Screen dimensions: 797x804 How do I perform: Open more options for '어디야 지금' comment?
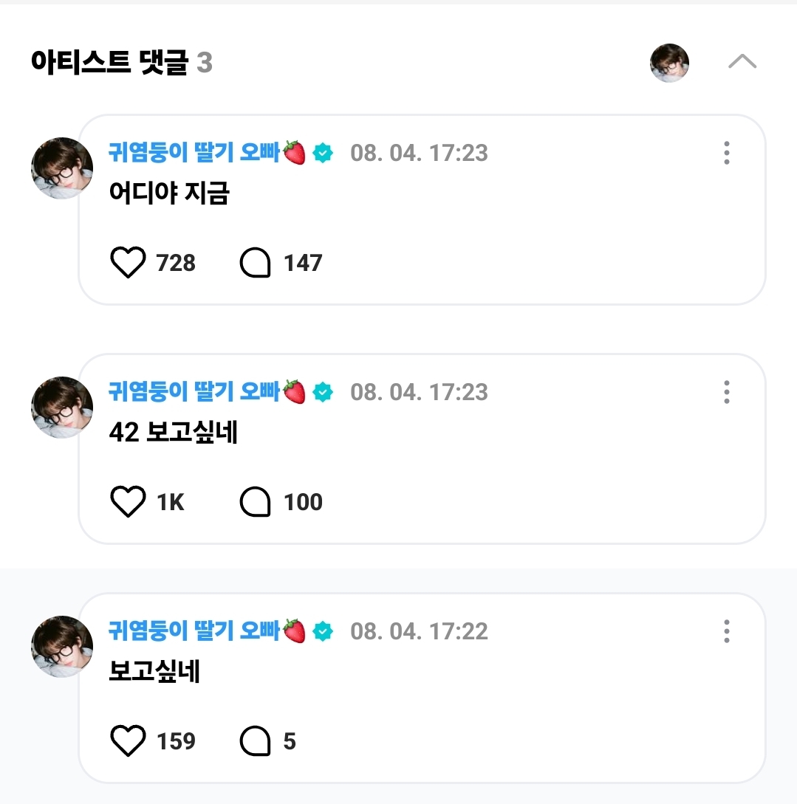(727, 153)
